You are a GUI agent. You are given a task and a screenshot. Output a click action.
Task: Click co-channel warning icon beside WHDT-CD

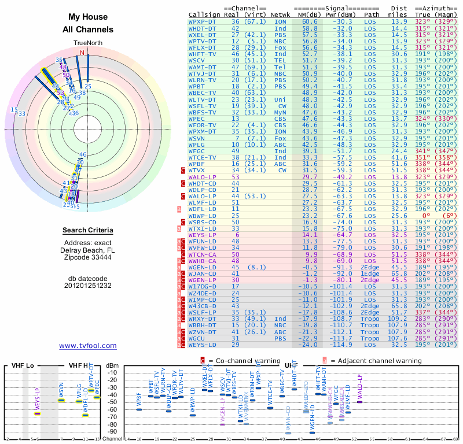click(x=183, y=183)
